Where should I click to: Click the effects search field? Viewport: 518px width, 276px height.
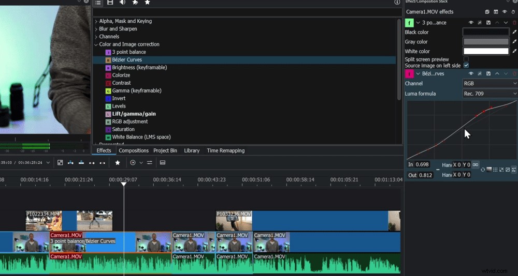point(247,12)
